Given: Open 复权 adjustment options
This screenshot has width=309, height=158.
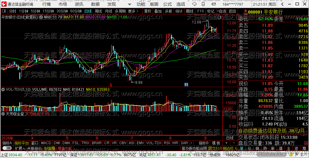Looking at the screenshot, I should click(148, 11).
